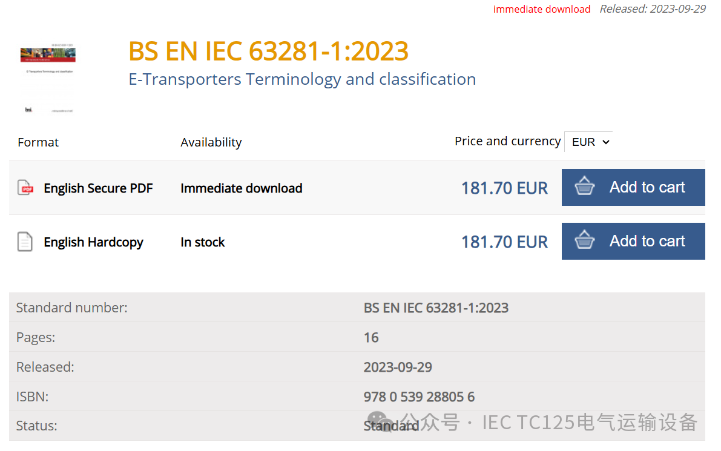Click the red PDF file icon
The height and width of the screenshot is (451, 721).
pos(25,188)
